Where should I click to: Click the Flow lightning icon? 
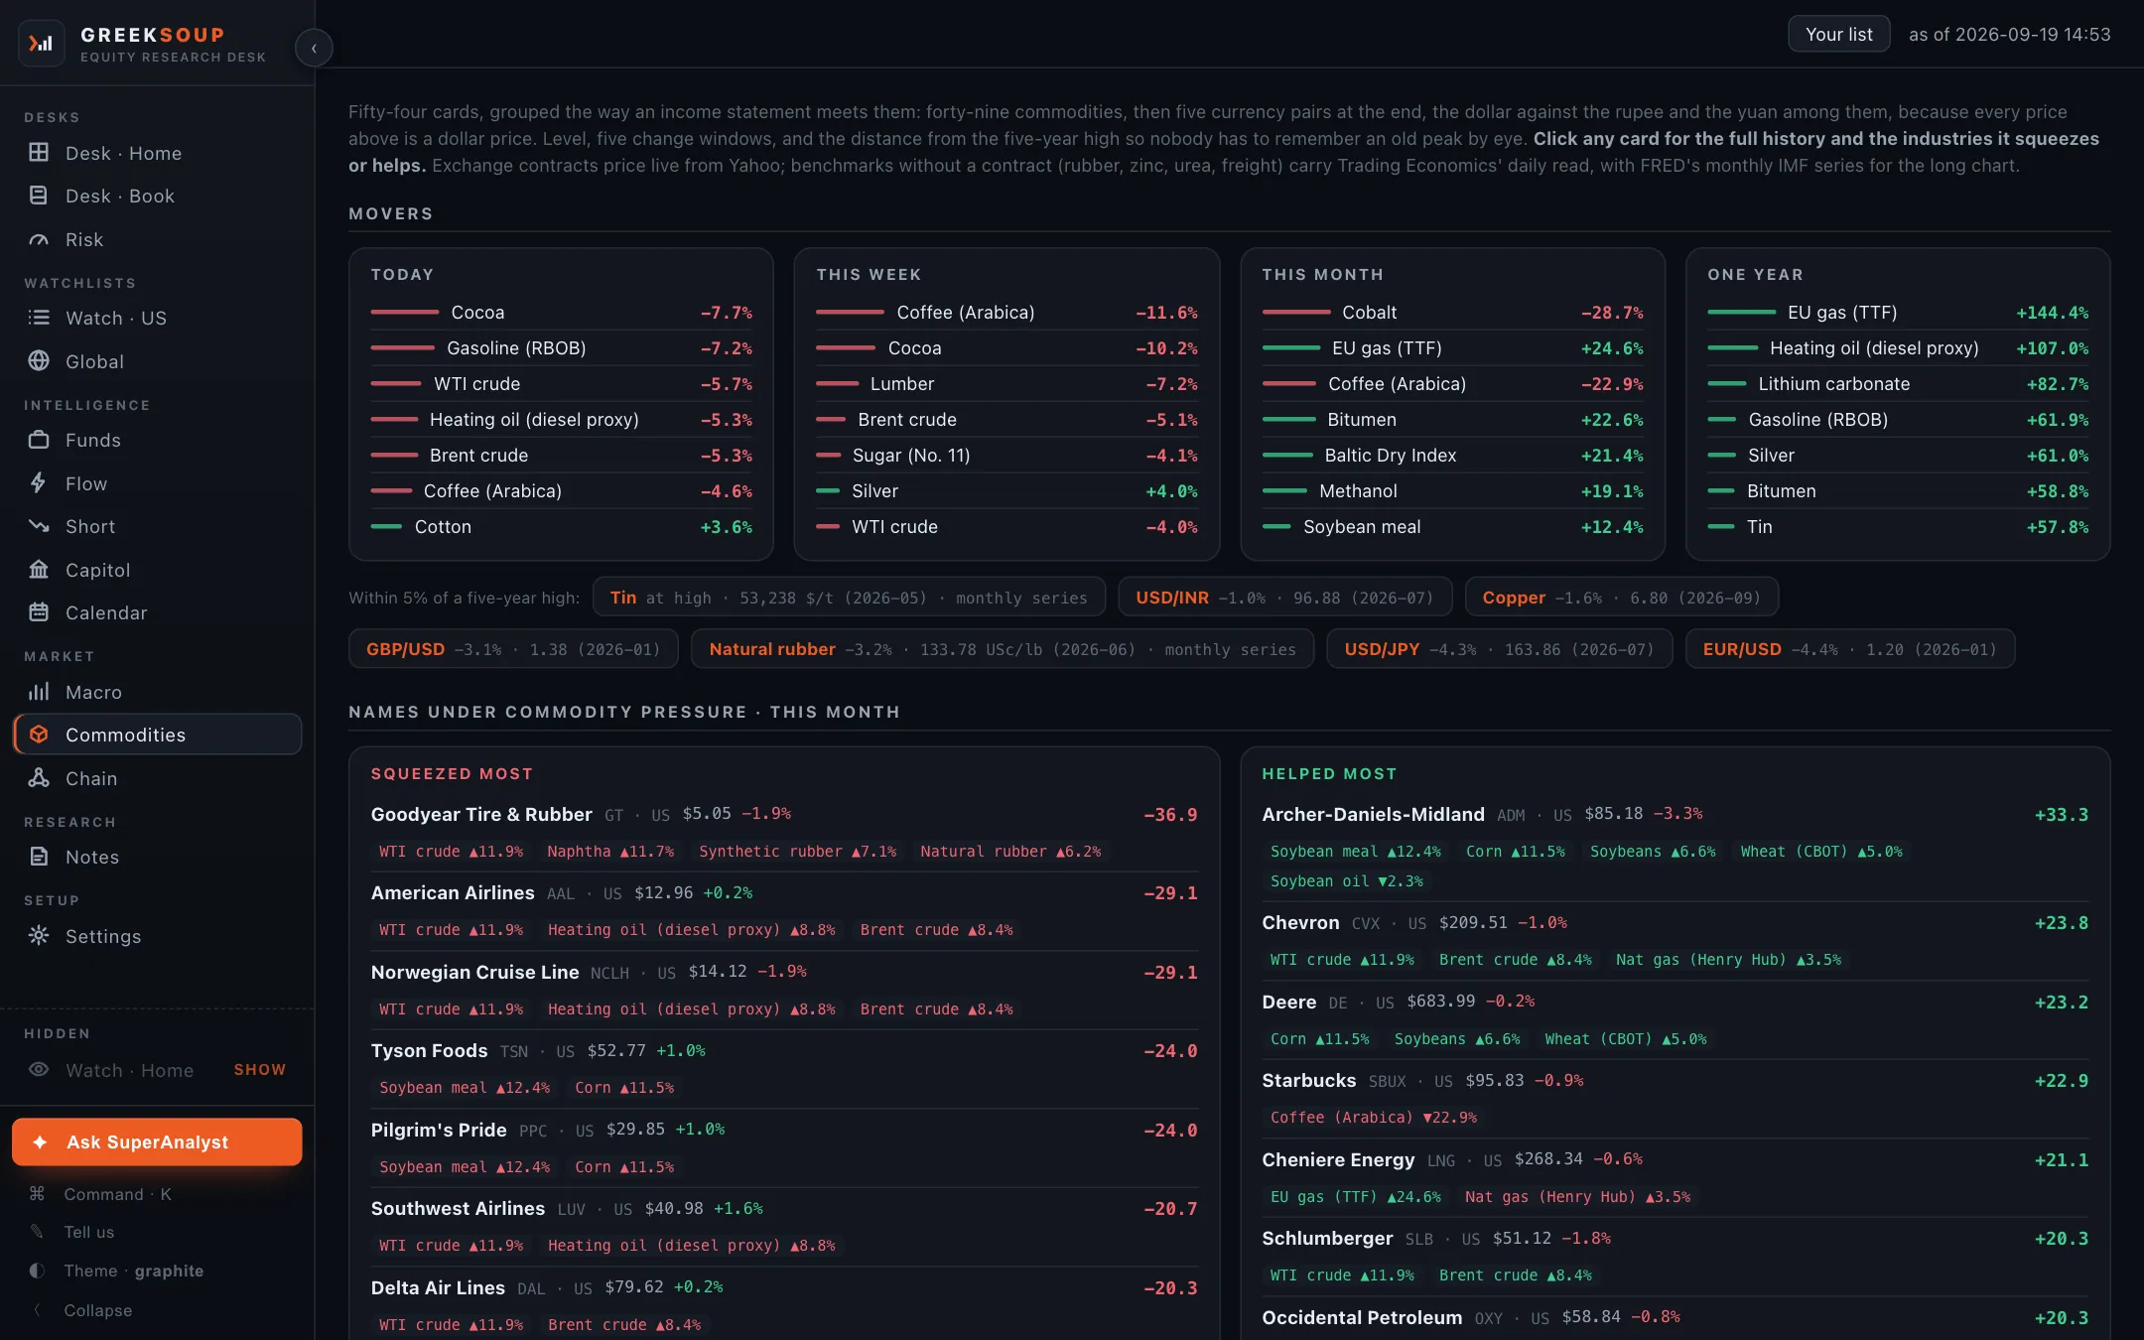point(39,483)
